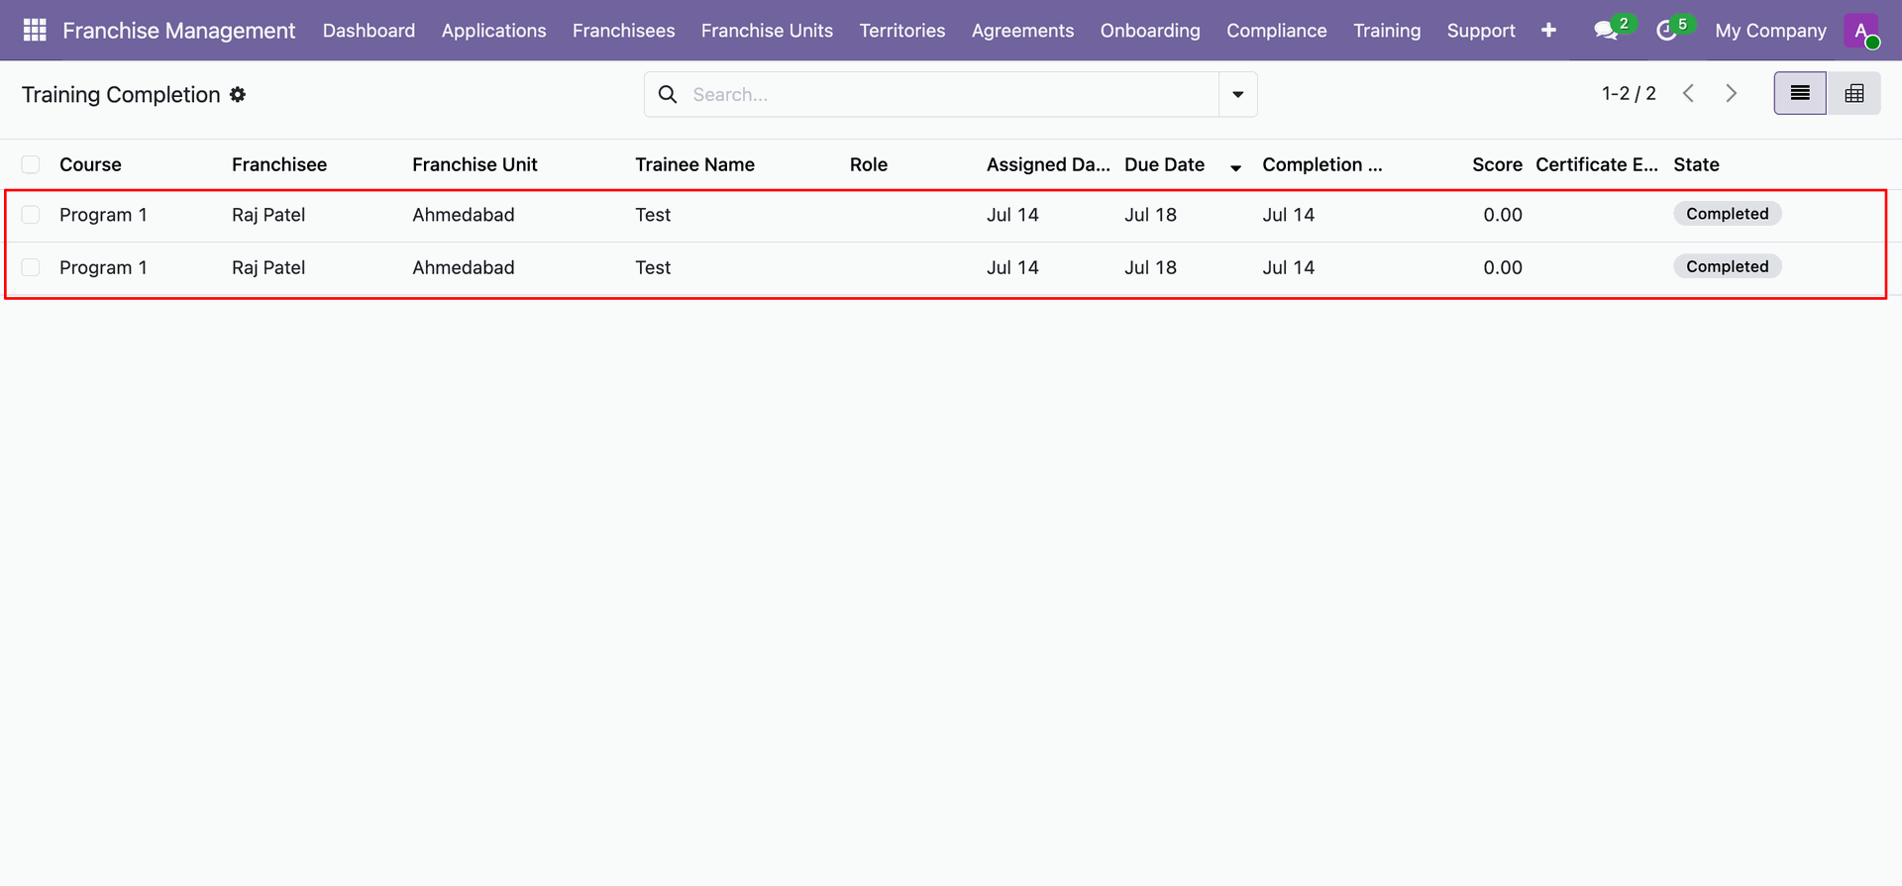Switch to pivot table view

pyautogui.click(x=1854, y=93)
